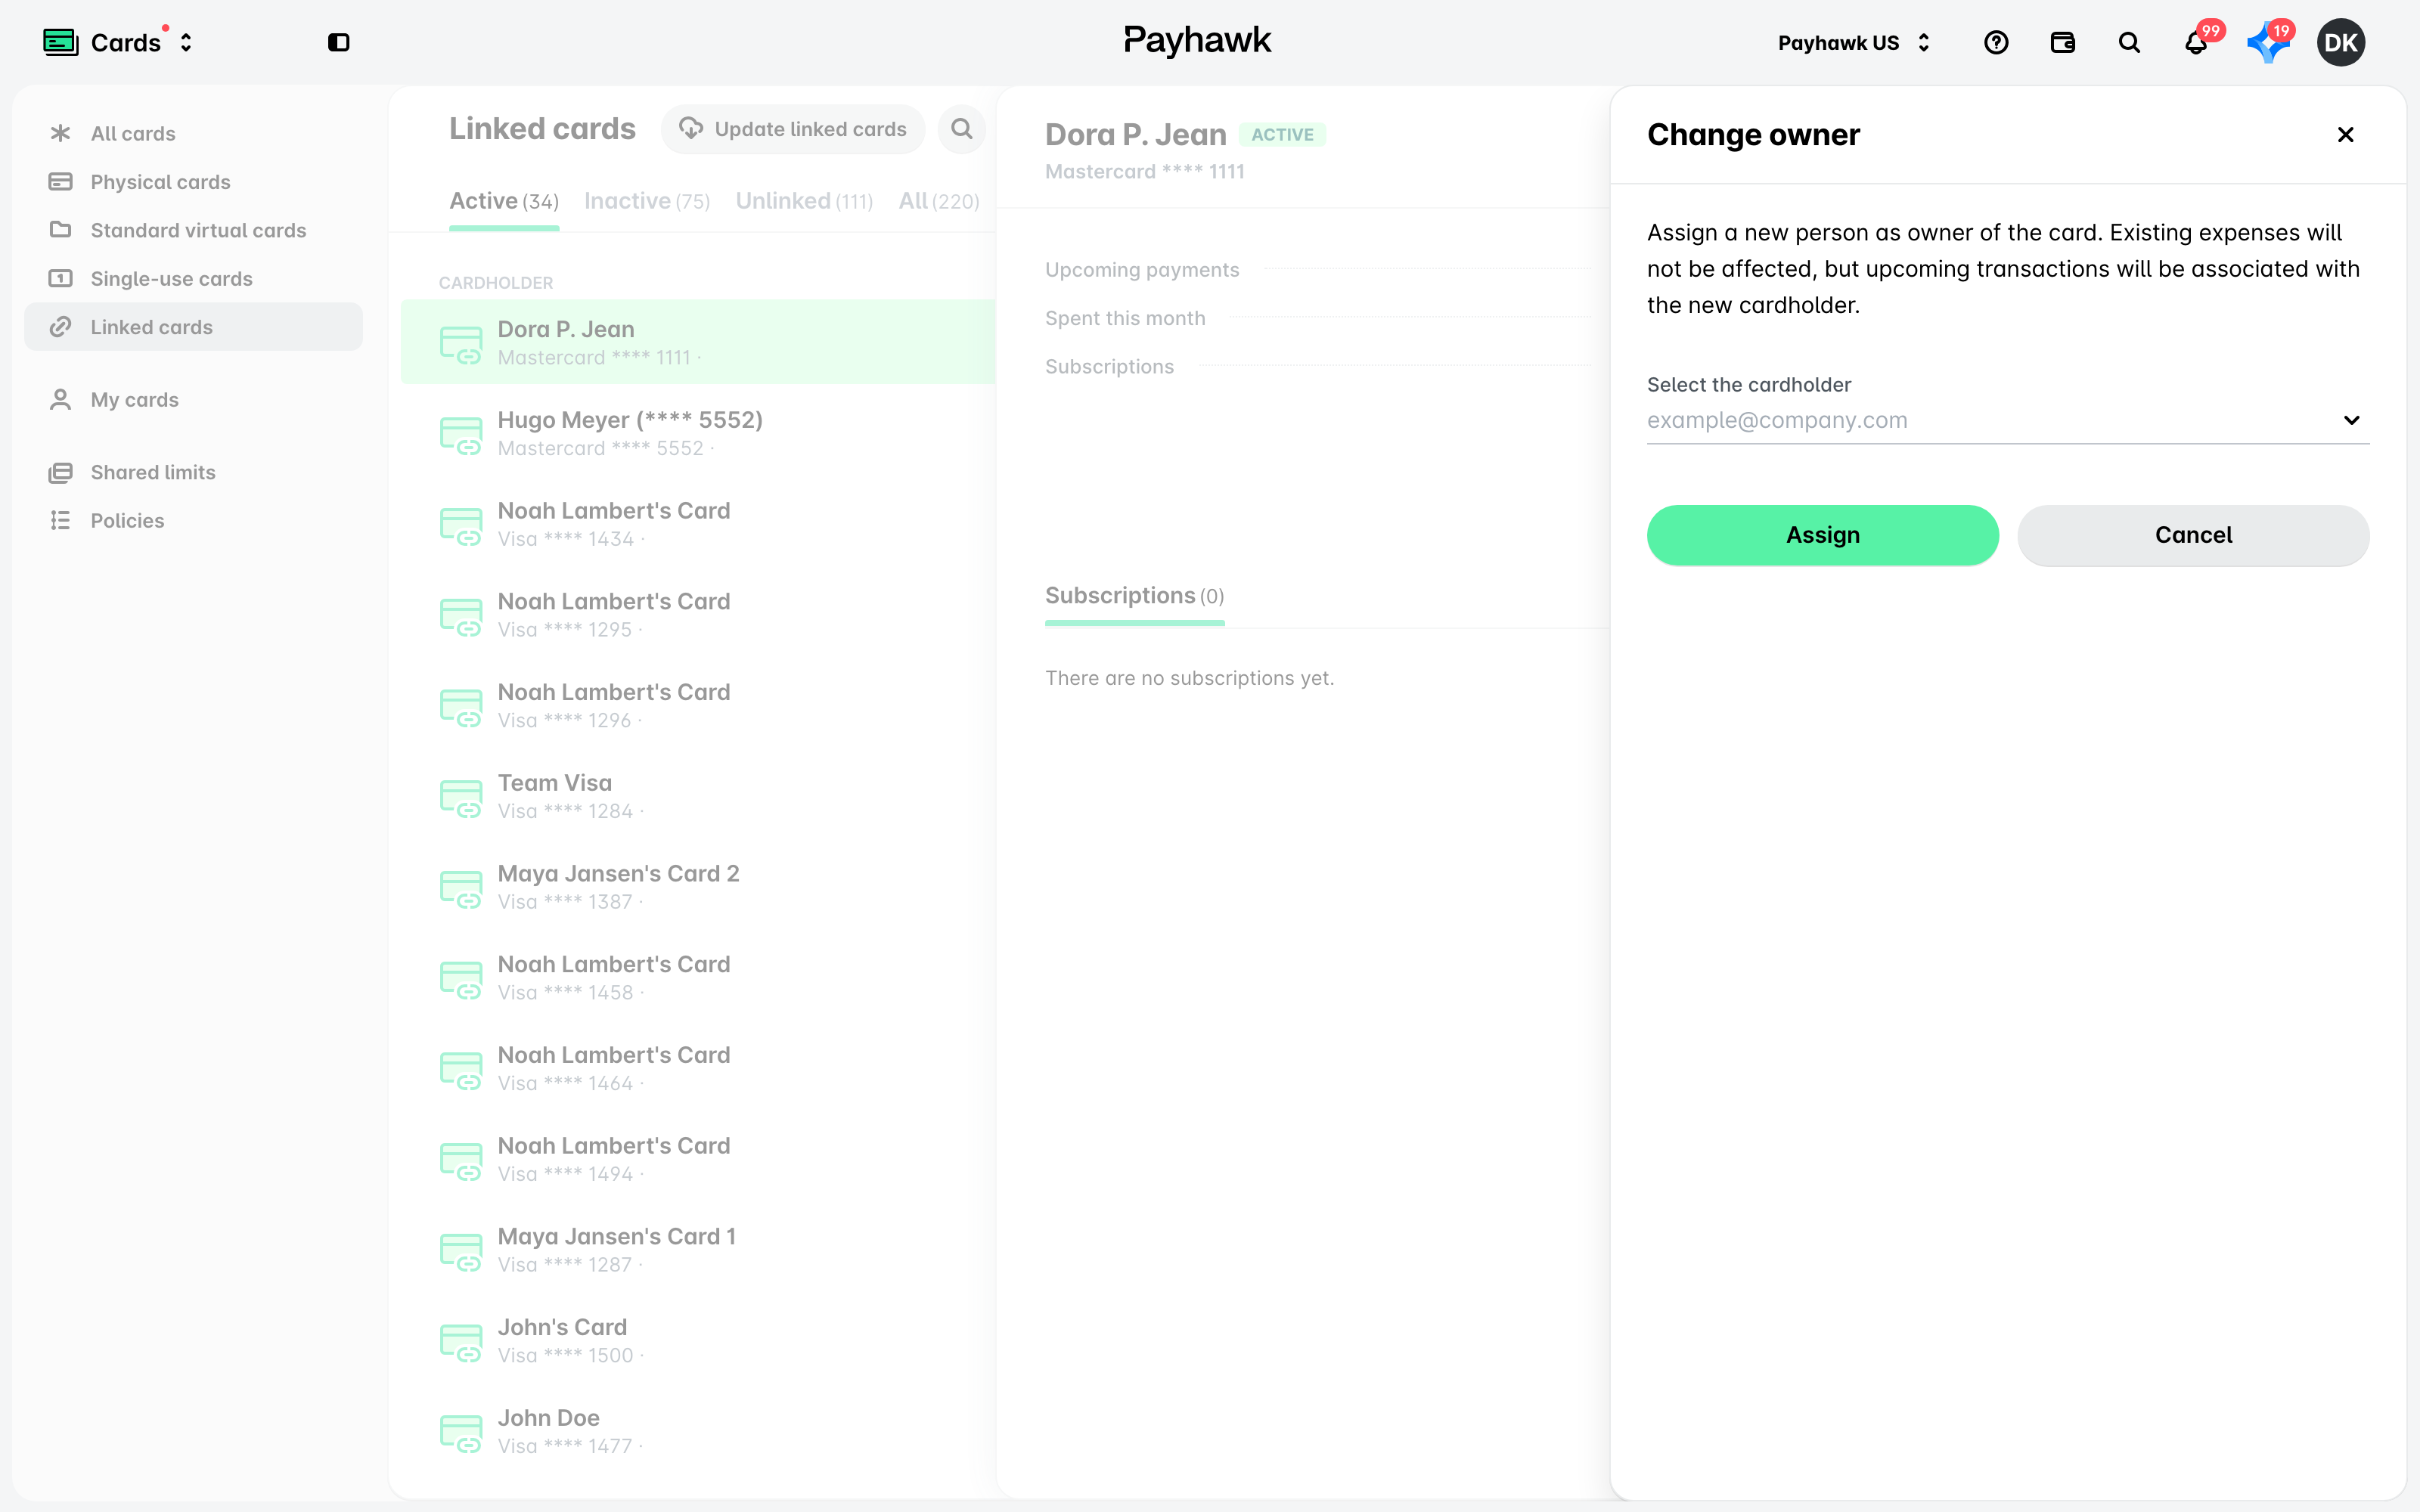This screenshot has height=1512, width=2420.
Task: Switch to the Active tab
Action: tap(504, 201)
